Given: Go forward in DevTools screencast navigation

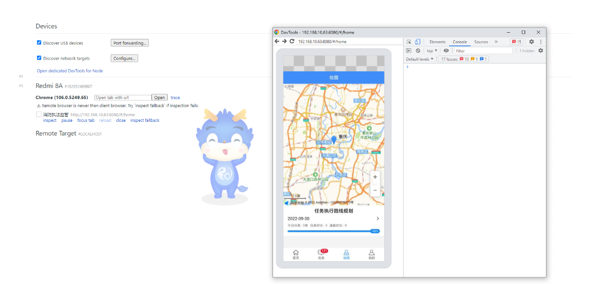Looking at the screenshot, I should coord(284,41).
